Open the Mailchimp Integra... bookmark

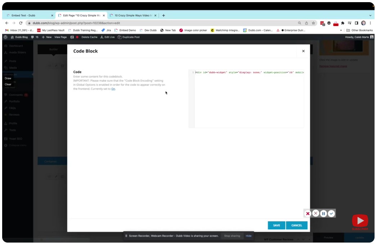click(225, 31)
